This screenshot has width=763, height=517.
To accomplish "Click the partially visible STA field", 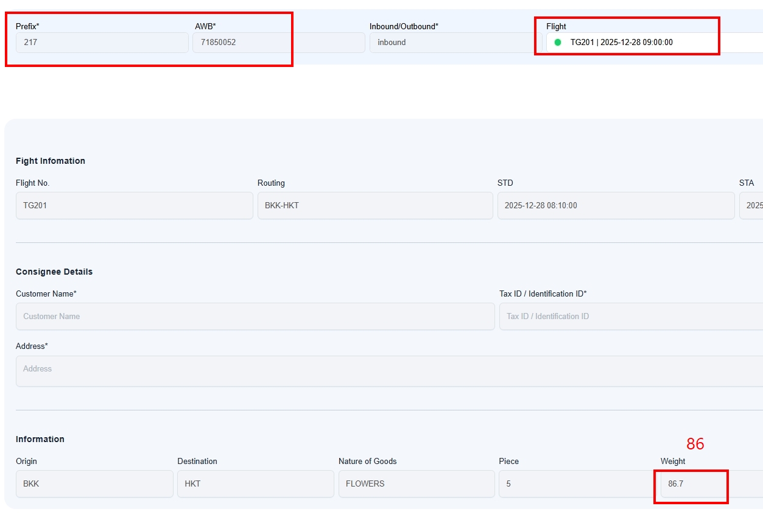I will 751,206.
